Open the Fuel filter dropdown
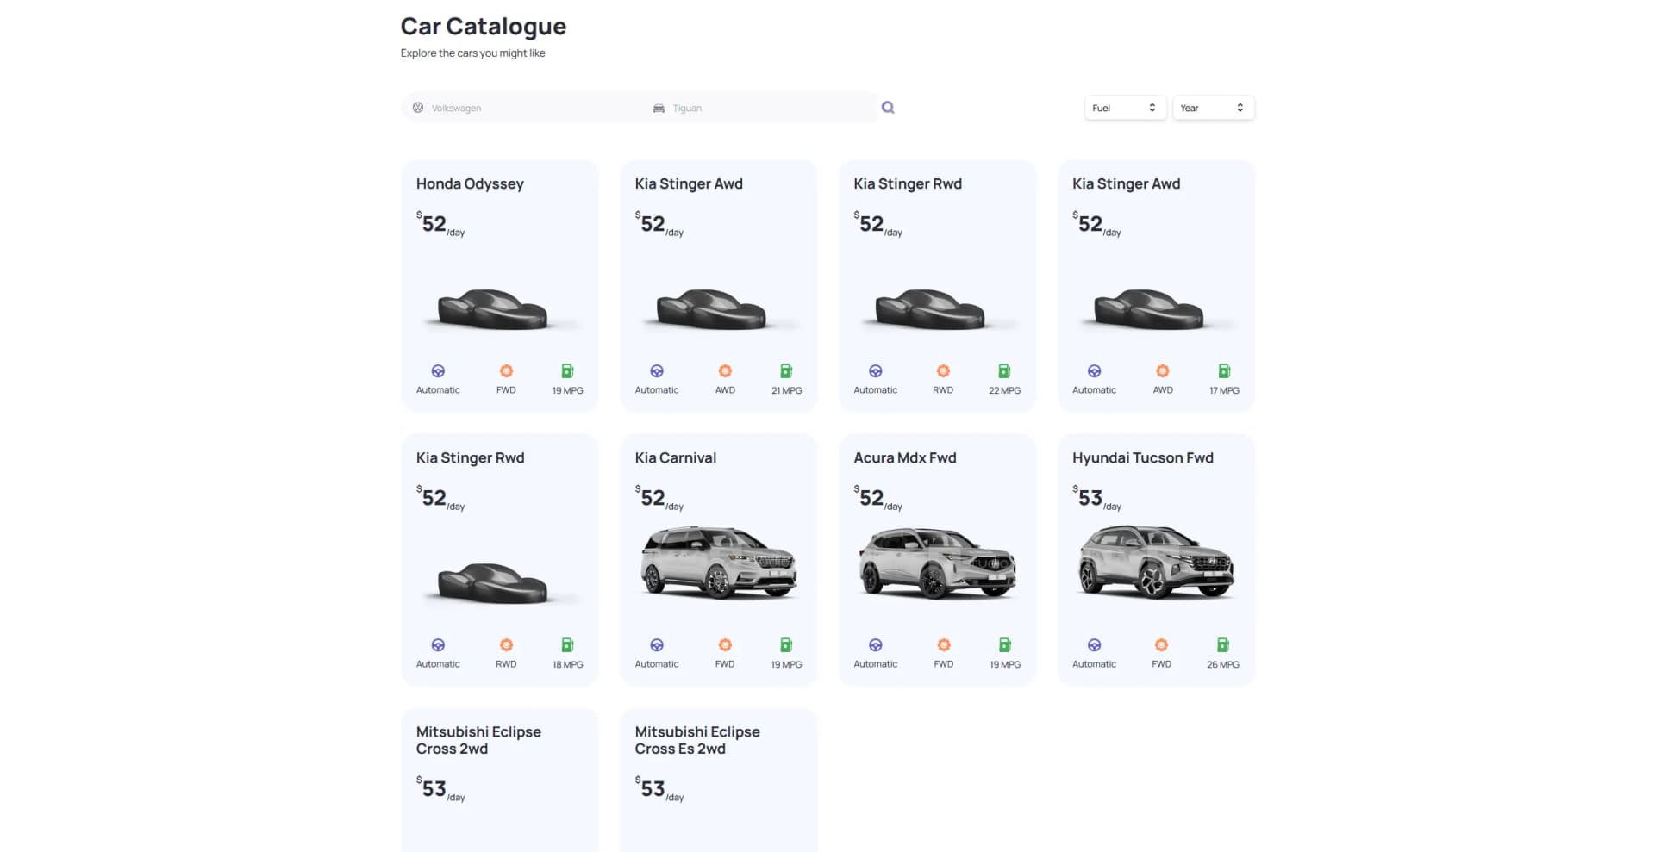1655x852 pixels. [1125, 107]
